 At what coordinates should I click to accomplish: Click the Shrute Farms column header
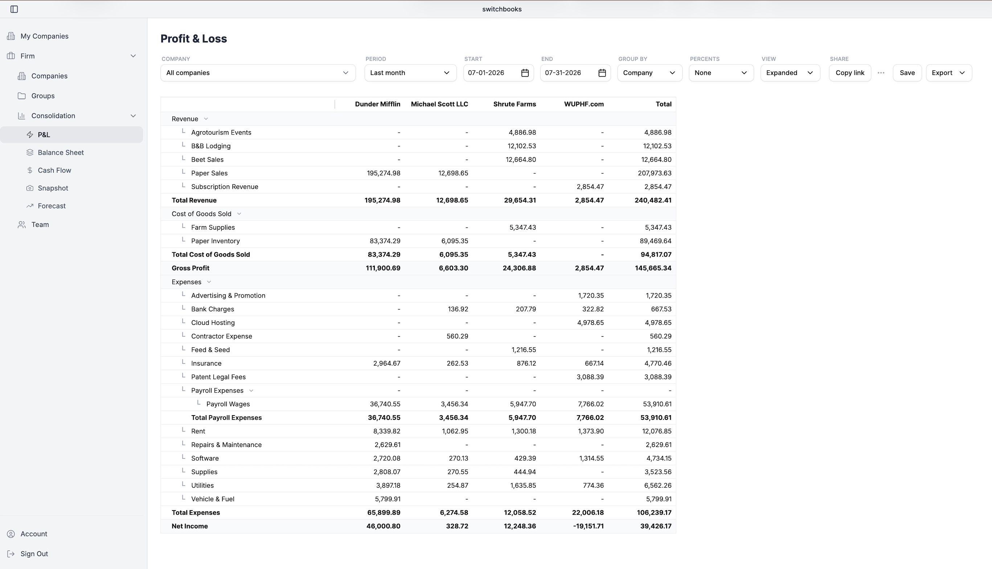(x=515, y=104)
